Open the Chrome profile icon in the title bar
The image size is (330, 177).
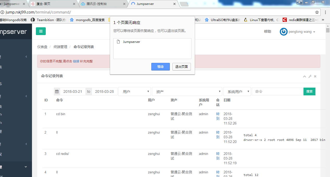pos(300,2)
